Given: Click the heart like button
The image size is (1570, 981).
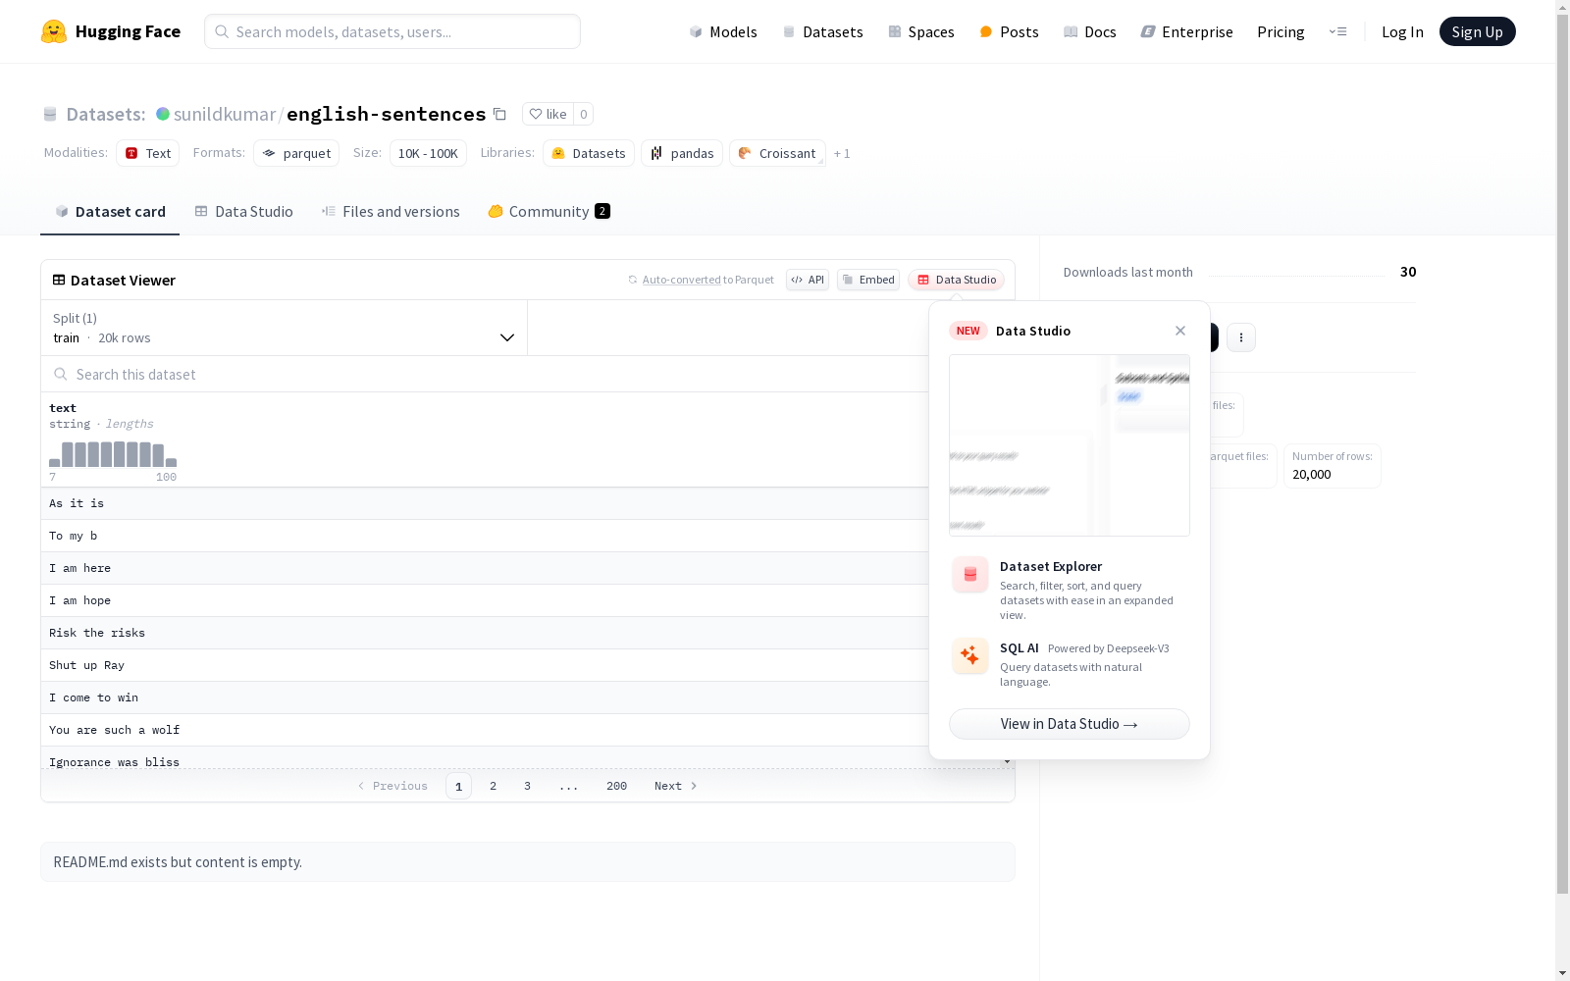Looking at the screenshot, I should 548,114.
